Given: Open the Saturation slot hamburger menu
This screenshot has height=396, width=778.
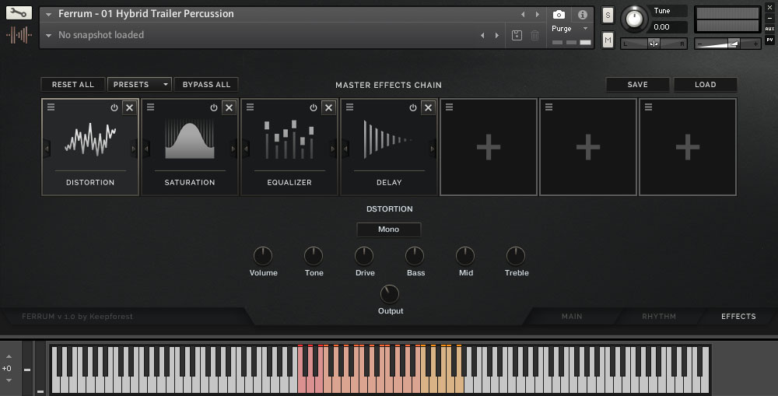Looking at the screenshot, I should click(x=150, y=107).
